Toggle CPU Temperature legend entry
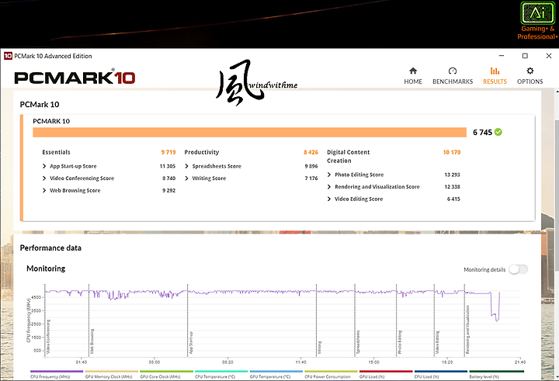The height and width of the screenshot is (381, 559). coord(221,374)
